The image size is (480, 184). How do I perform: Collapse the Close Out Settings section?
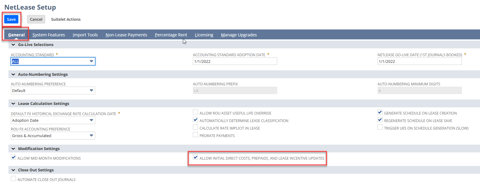(x=13, y=170)
